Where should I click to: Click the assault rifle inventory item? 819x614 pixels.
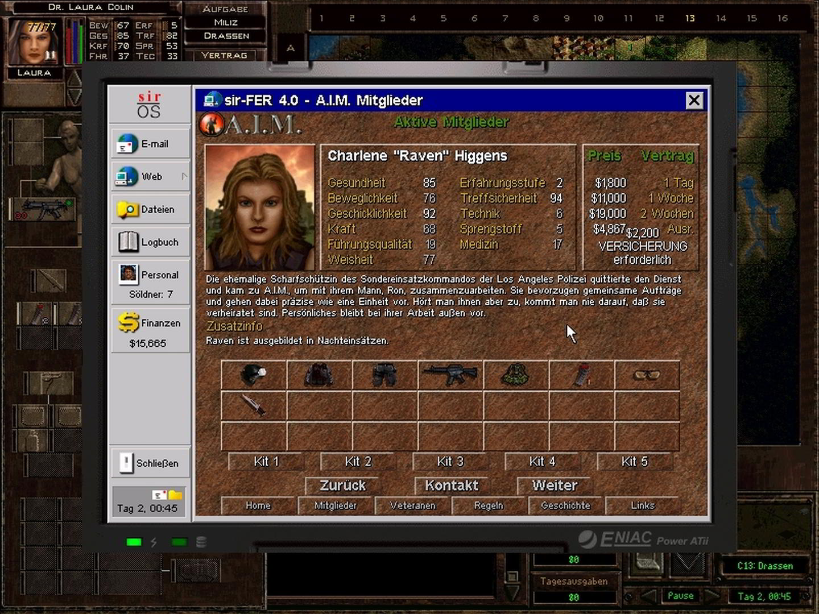click(x=450, y=375)
